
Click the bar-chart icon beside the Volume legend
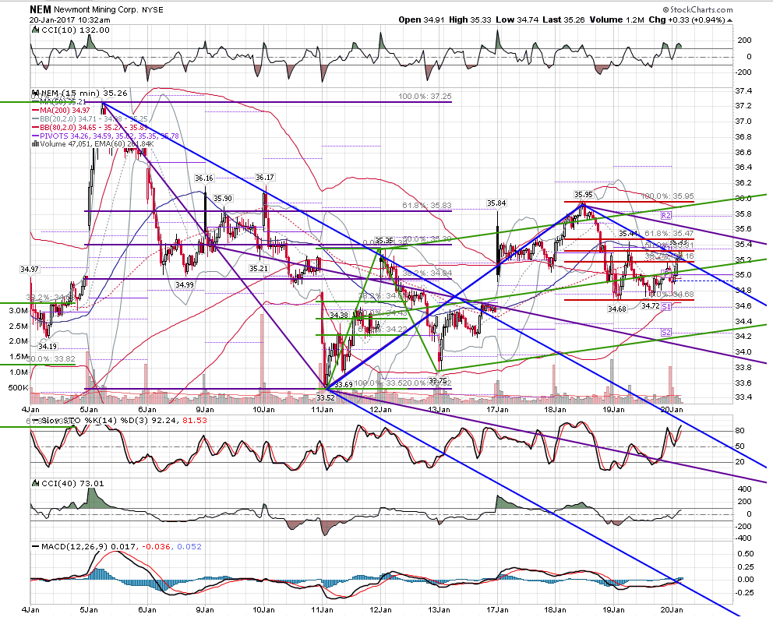tap(35, 144)
